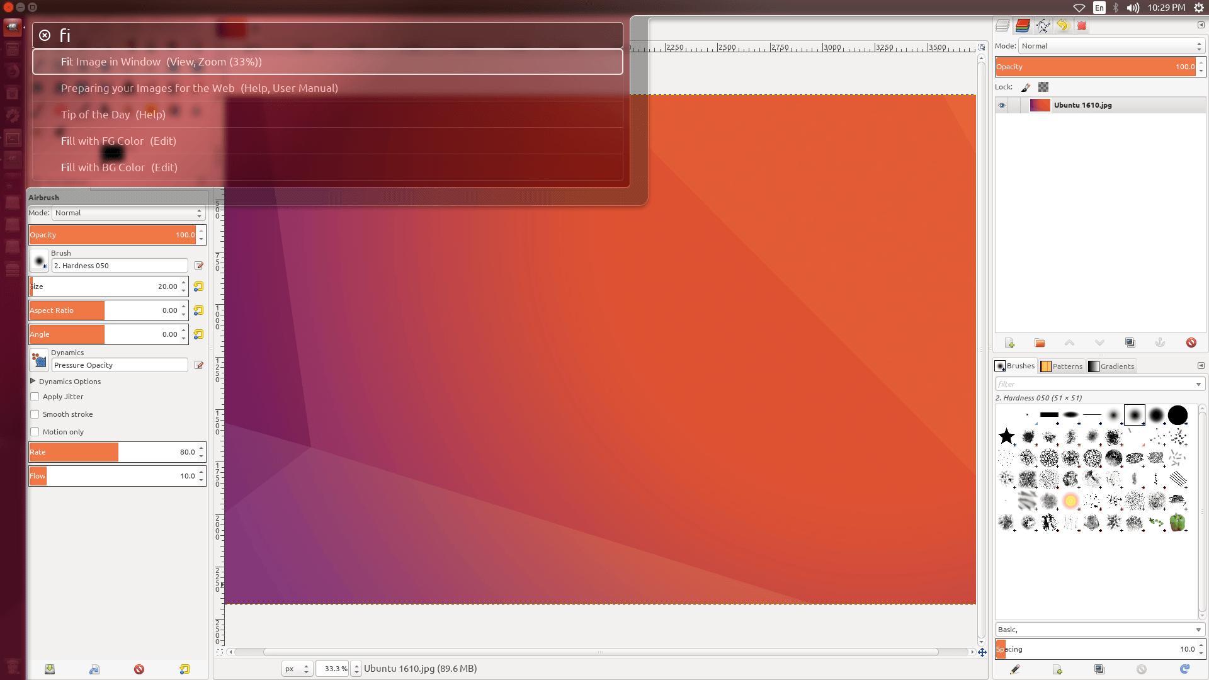Open the Layers dock tab
This screenshot has height=680, width=1209.
click(1002, 26)
